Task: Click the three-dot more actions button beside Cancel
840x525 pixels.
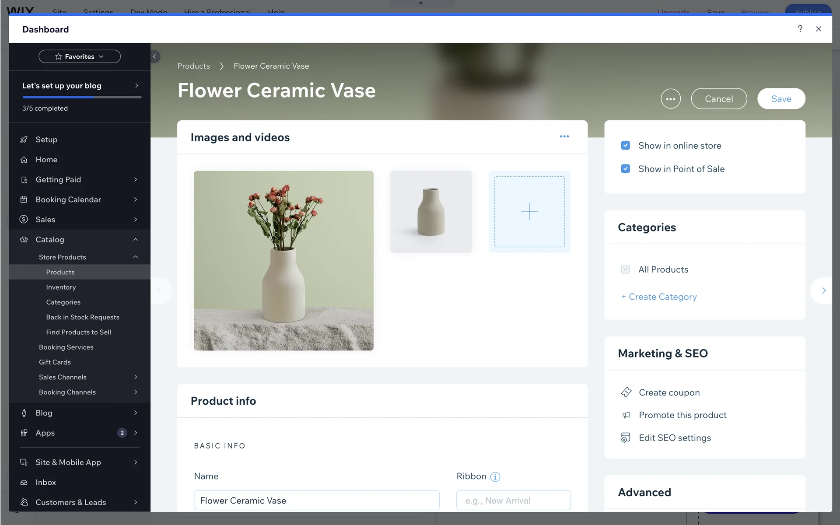Action: tap(670, 99)
